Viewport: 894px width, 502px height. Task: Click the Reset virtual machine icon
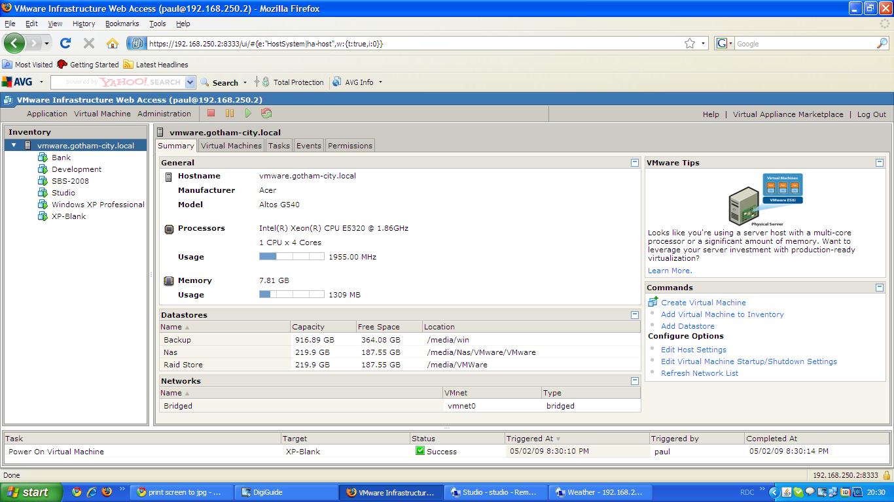click(266, 113)
